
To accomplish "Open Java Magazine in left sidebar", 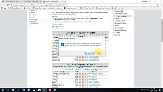I will (x=34, y=24).
